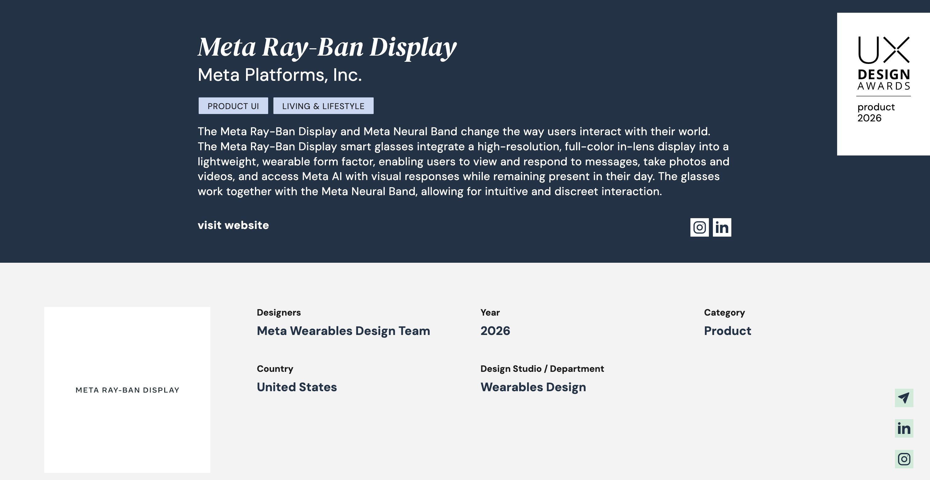Click the Meta Platforms, Inc. company name

click(280, 75)
